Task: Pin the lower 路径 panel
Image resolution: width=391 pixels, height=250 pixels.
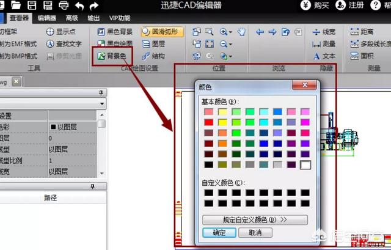Action: pos(92,186)
